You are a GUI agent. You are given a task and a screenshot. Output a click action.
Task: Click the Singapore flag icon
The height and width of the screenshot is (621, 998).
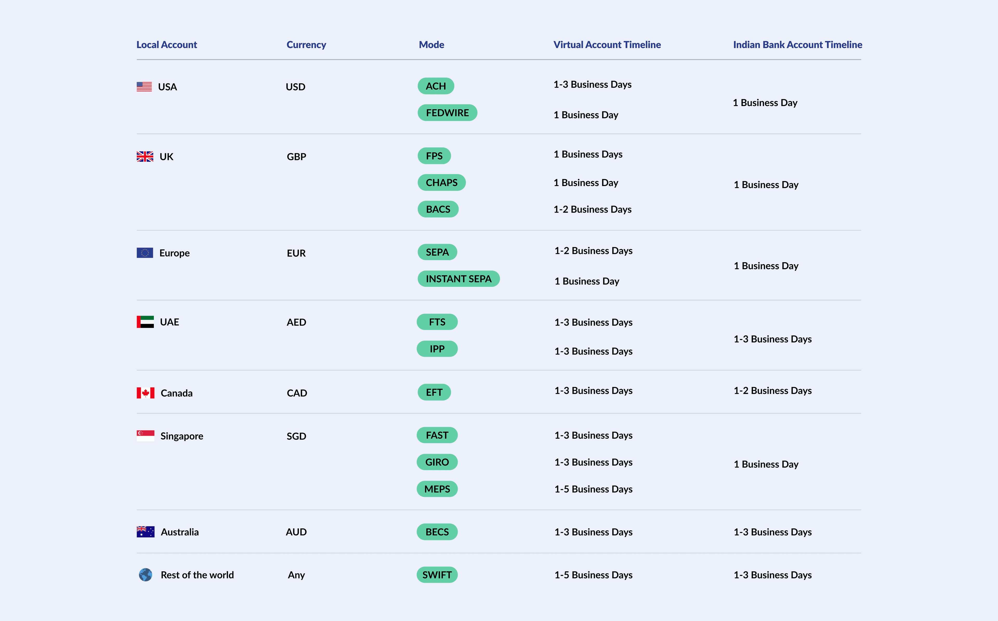tap(145, 435)
